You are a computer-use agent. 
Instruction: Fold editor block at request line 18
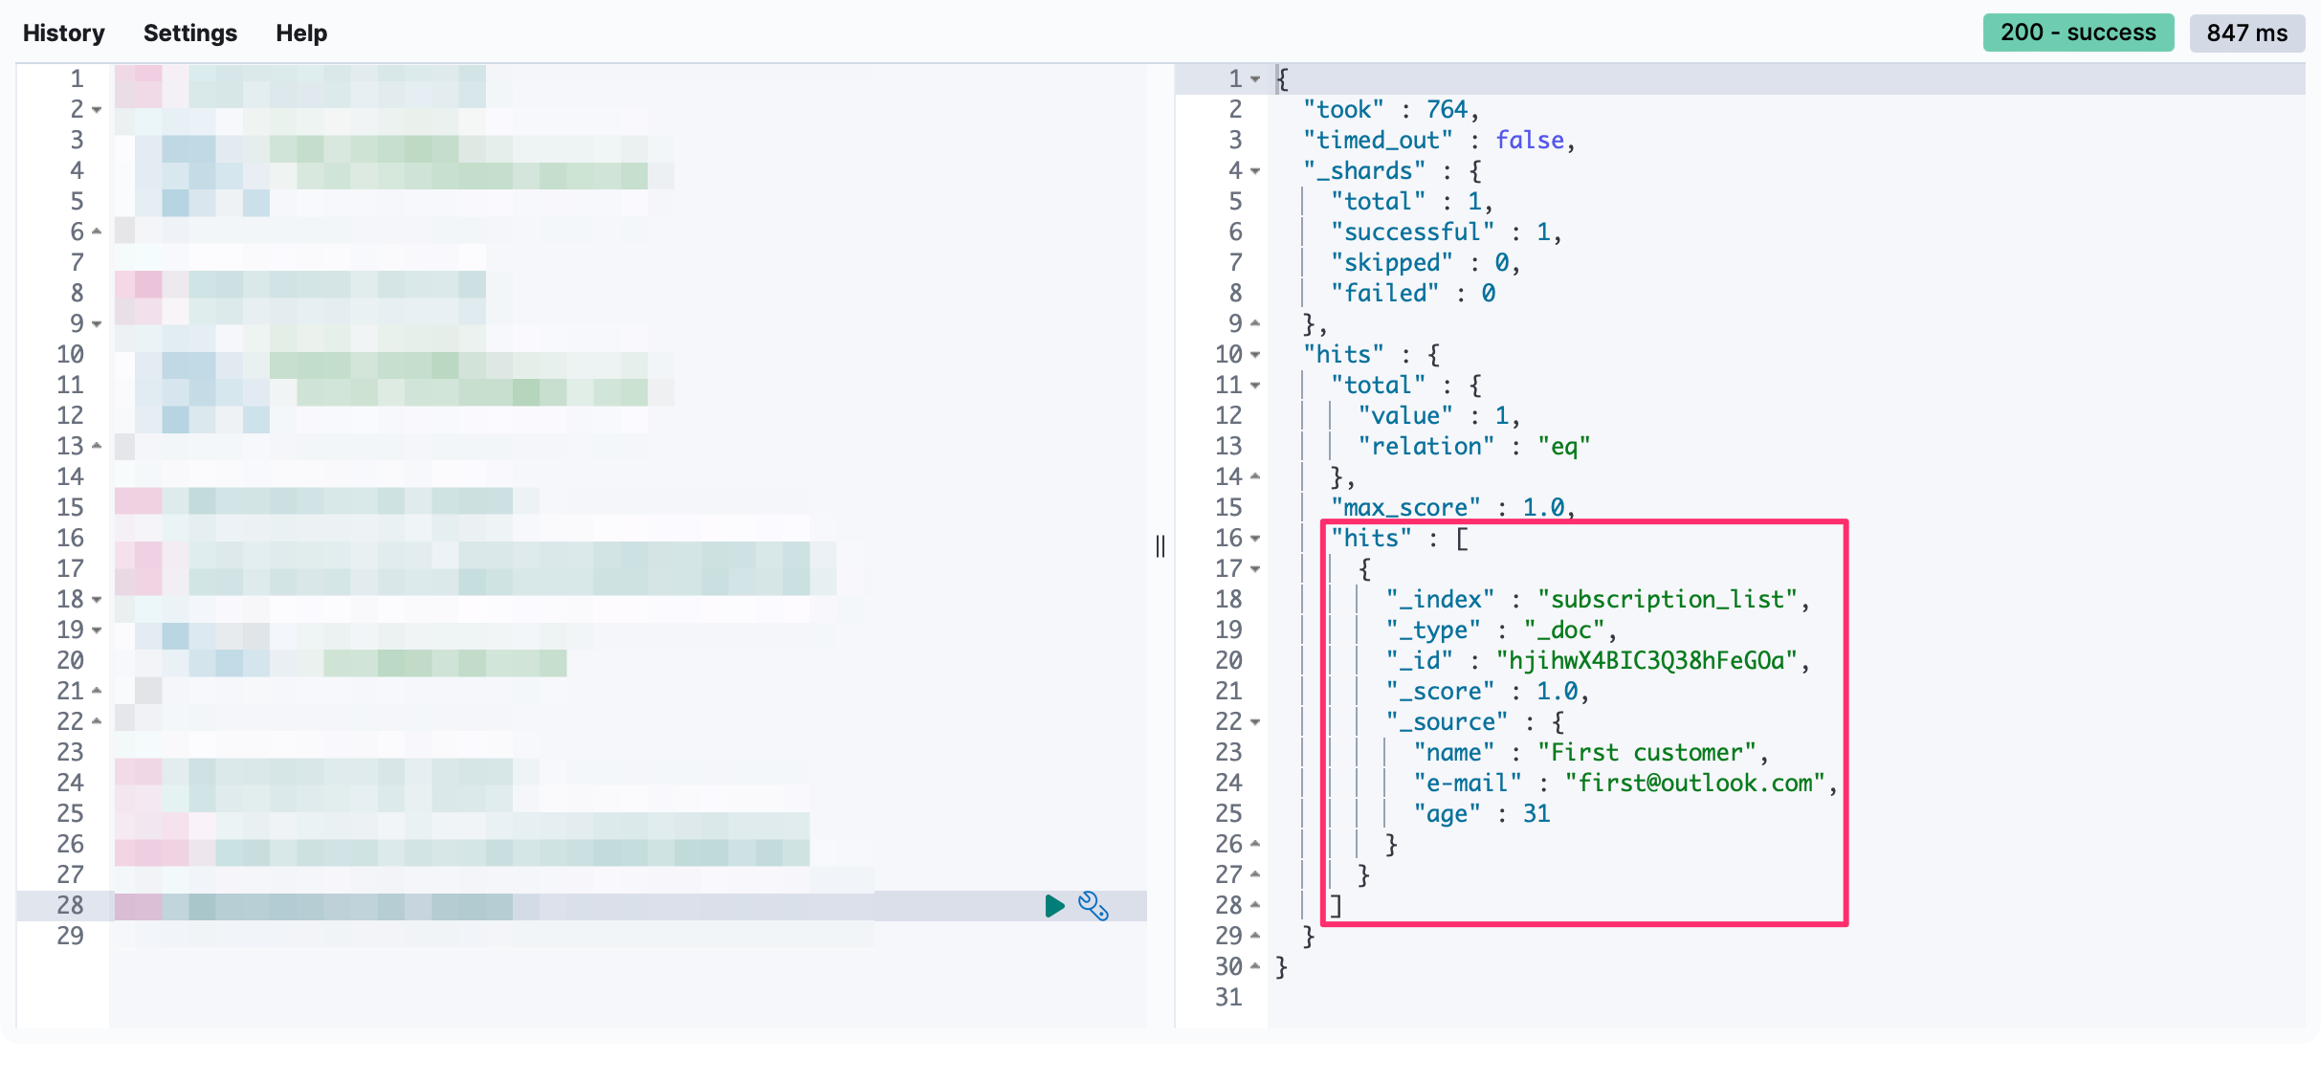pos(97,600)
